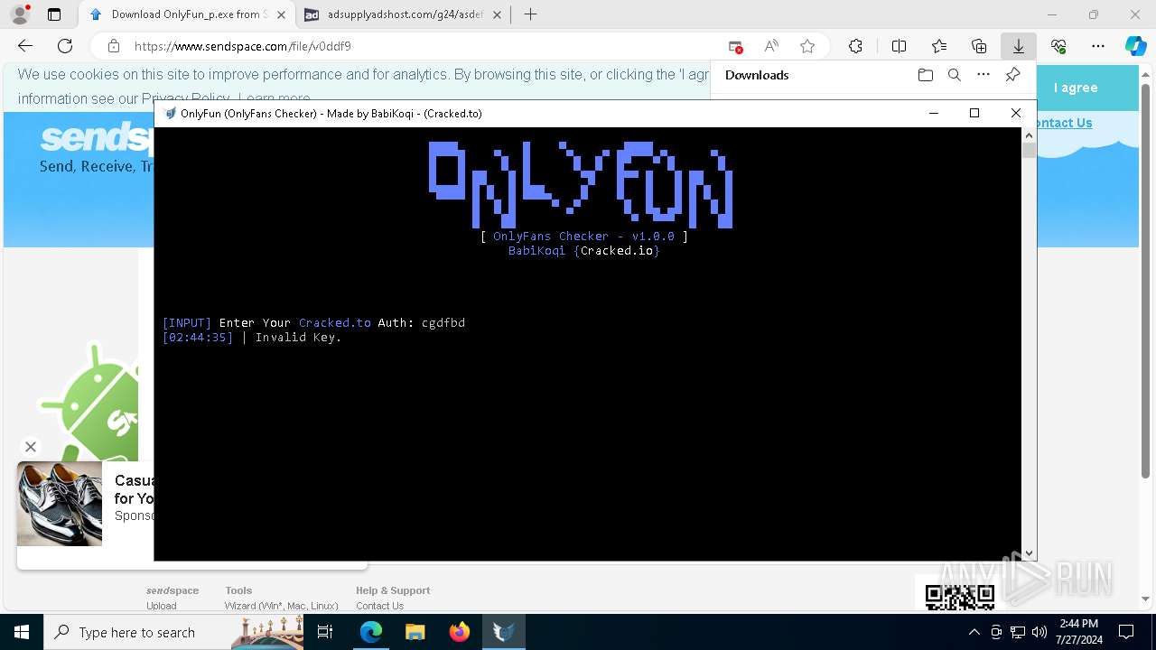This screenshot has height=650, width=1156.
Task: Open the Copilot sidebar icon
Action: (1135, 46)
